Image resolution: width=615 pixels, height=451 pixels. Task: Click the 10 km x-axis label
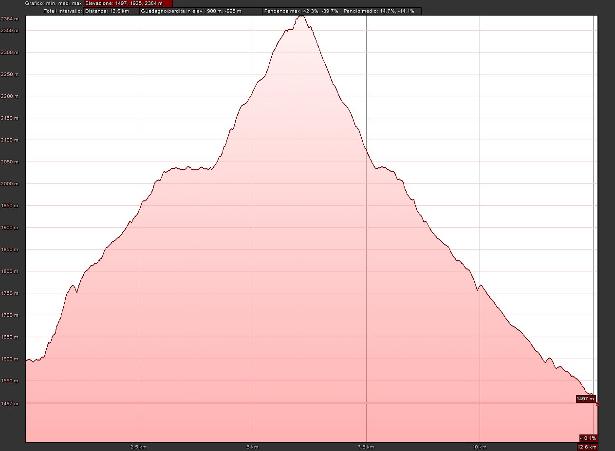[480, 447]
